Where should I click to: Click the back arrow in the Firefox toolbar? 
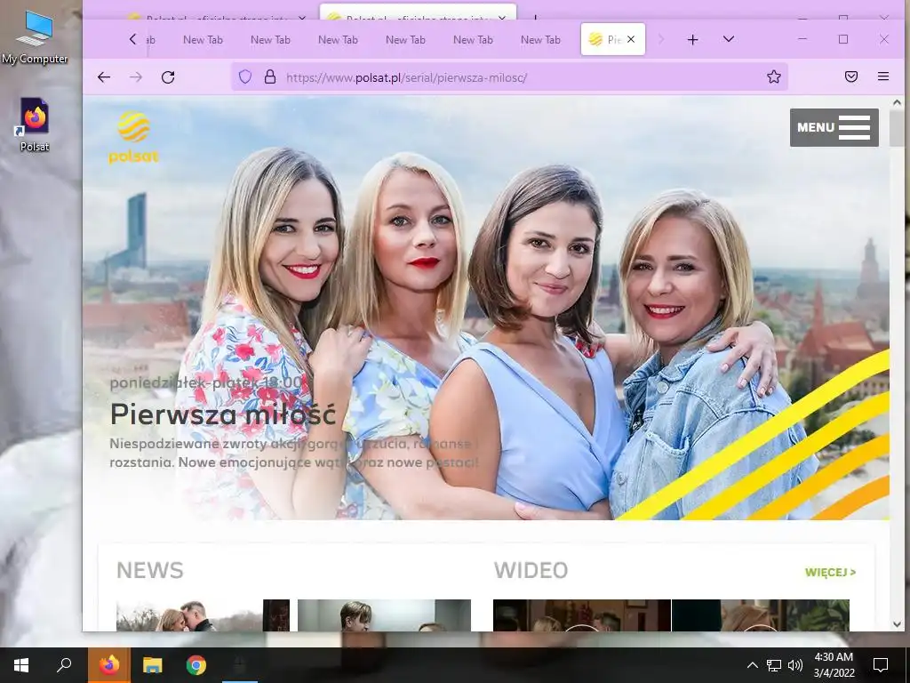(x=104, y=77)
